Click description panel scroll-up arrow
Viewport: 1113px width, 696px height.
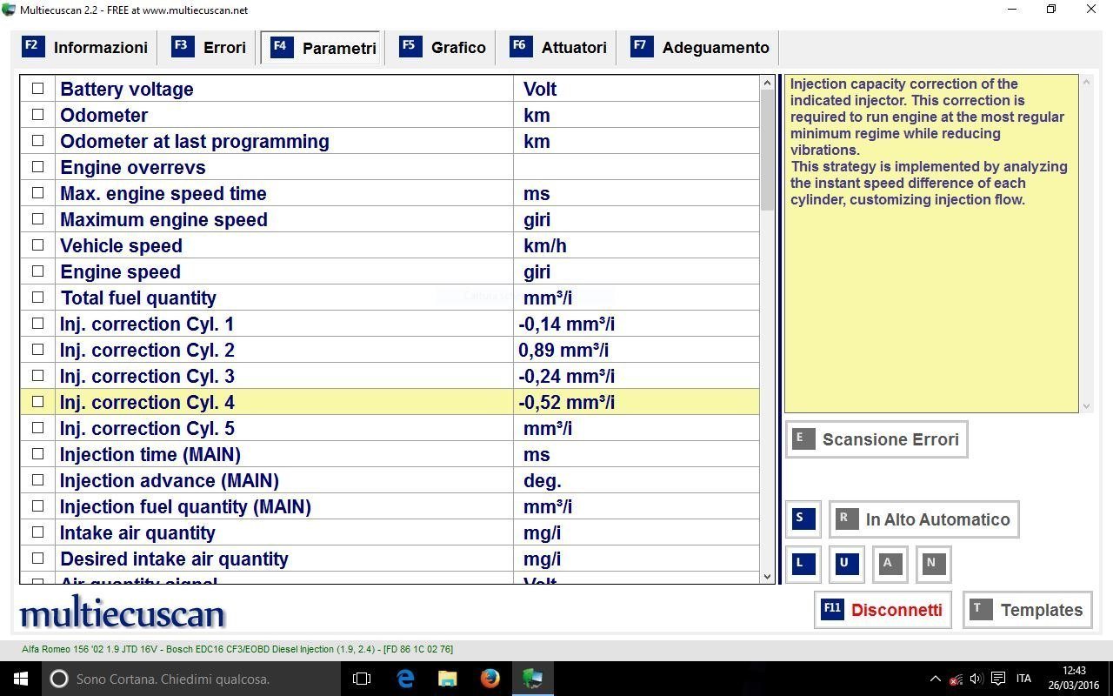tap(1085, 82)
